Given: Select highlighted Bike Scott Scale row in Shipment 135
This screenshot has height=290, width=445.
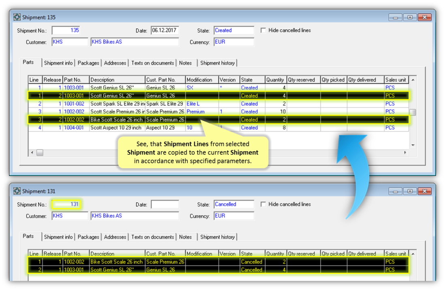Looking at the screenshot, I should click(x=218, y=120).
